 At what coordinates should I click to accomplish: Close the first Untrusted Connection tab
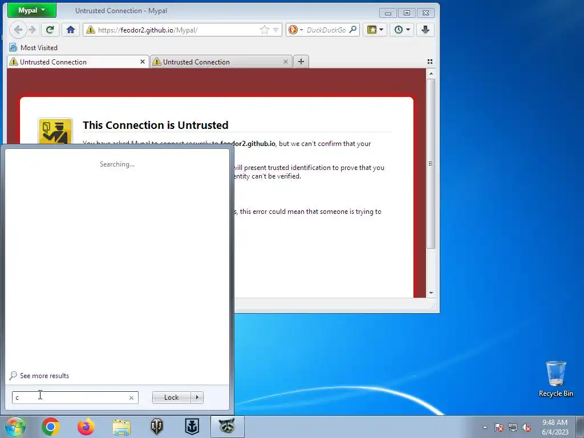point(142,62)
